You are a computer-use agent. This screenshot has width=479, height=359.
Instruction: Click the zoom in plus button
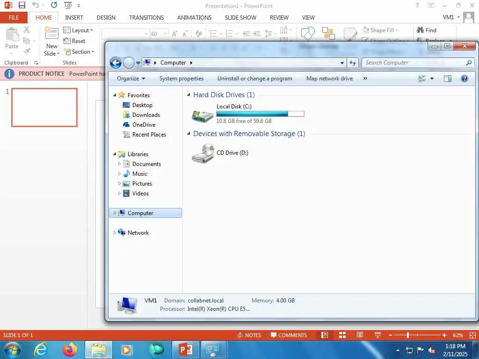pos(444,335)
